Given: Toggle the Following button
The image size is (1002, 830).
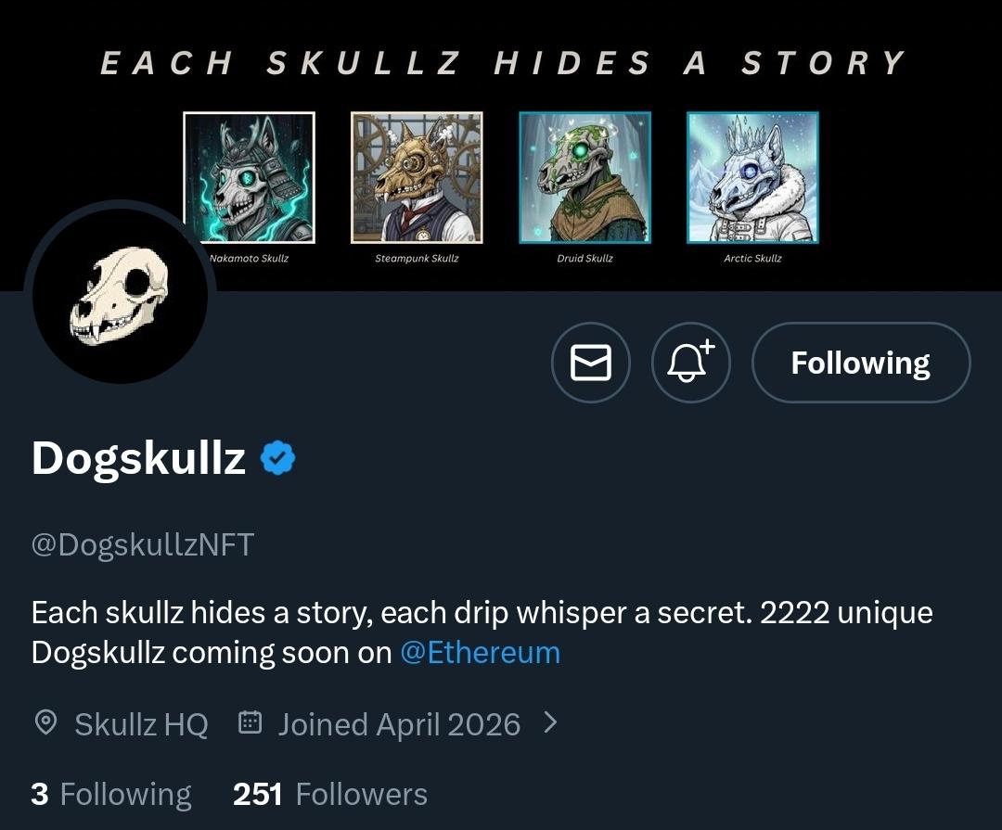Looking at the screenshot, I should [x=860, y=363].
